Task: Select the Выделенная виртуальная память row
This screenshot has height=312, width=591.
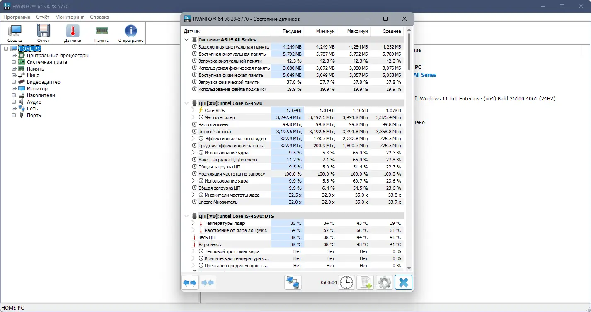Action: 293,47
